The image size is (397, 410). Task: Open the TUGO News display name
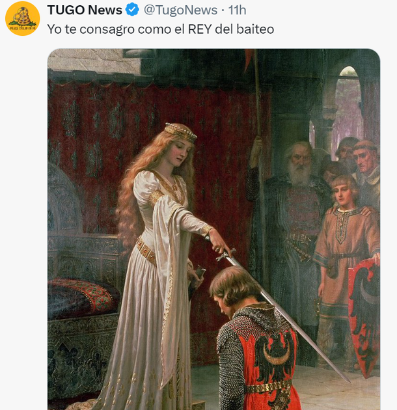pos(85,10)
